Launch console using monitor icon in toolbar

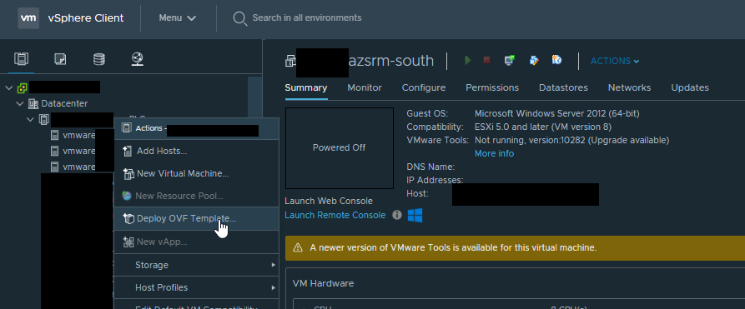click(x=510, y=60)
